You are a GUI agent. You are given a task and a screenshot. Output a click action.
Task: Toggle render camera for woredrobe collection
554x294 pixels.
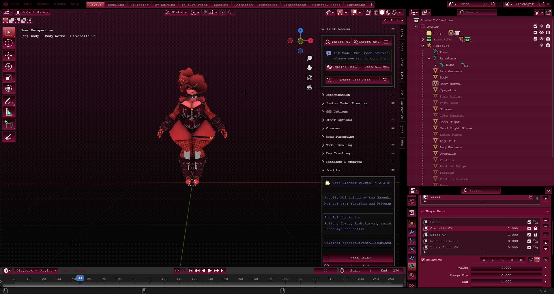click(548, 39)
